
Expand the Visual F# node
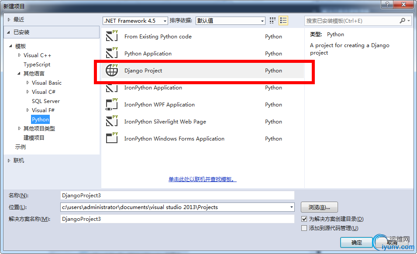pos(28,110)
